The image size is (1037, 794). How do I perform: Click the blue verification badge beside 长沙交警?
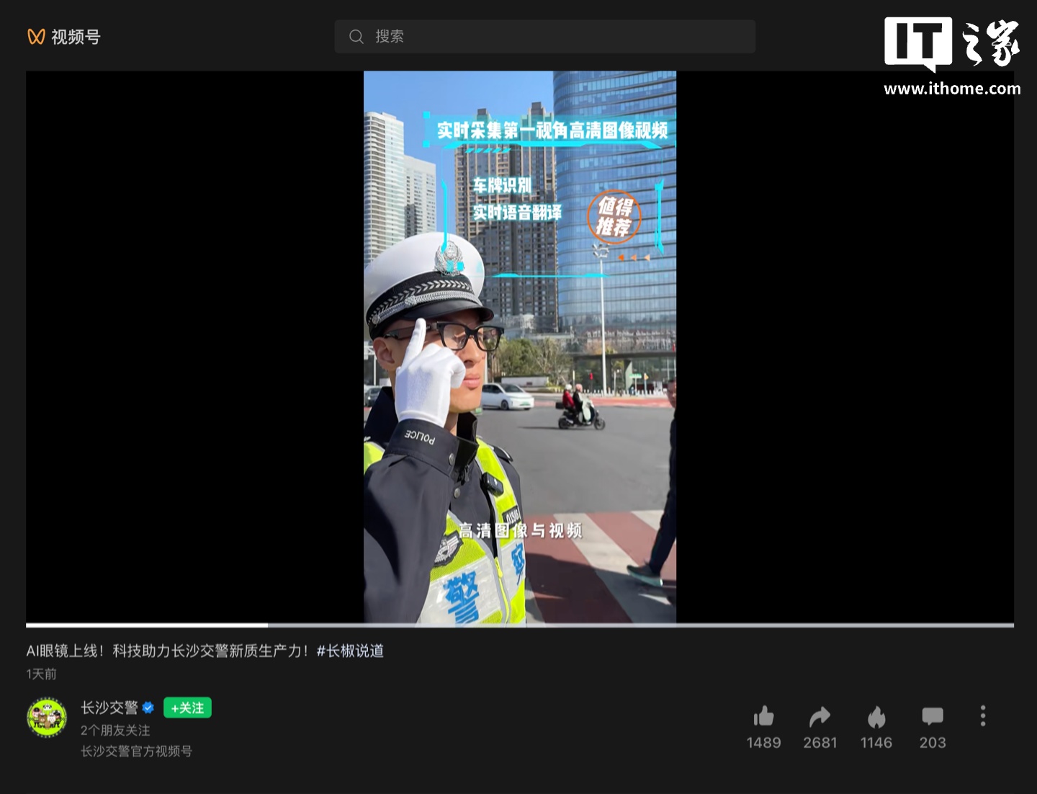(149, 707)
